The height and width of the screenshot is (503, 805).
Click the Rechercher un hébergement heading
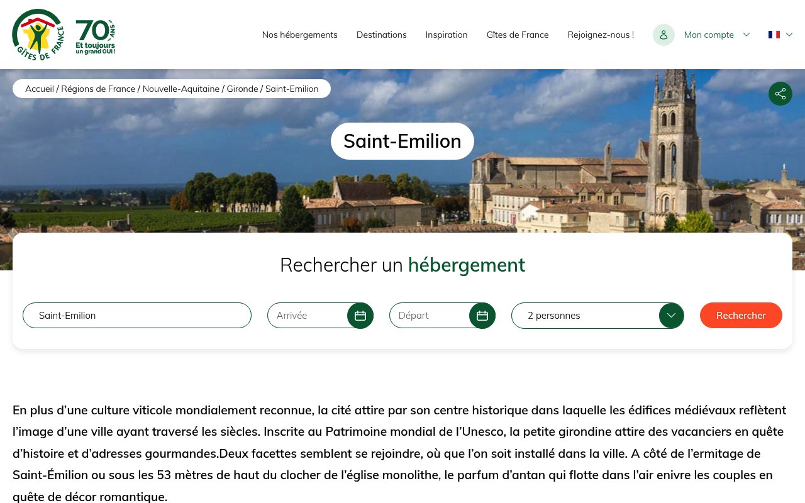[402, 265]
